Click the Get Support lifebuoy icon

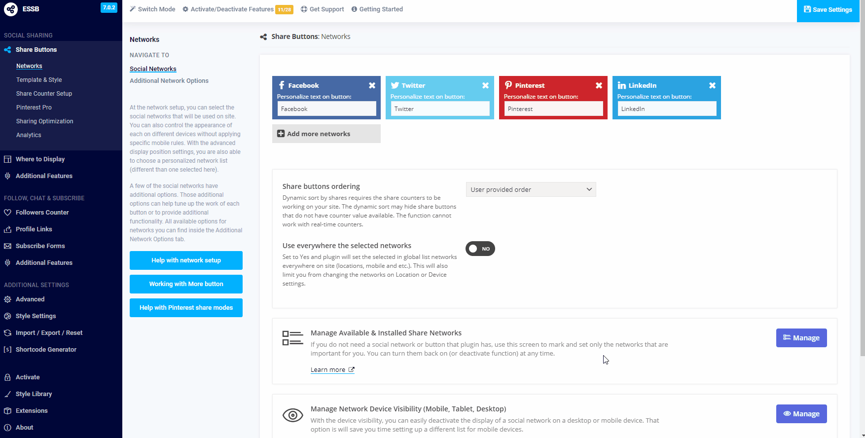coord(304,9)
